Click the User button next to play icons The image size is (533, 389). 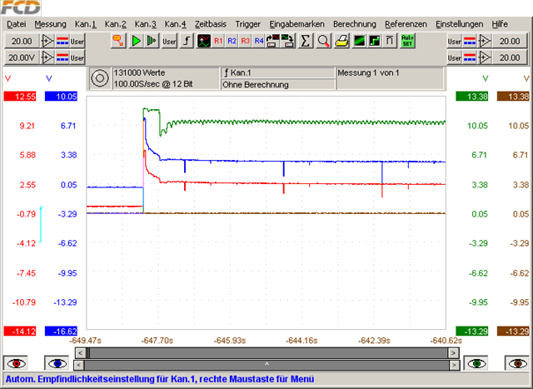click(169, 40)
